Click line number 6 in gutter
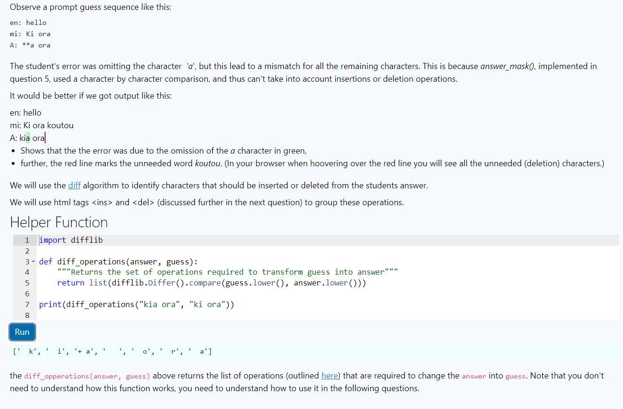 click(27, 293)
